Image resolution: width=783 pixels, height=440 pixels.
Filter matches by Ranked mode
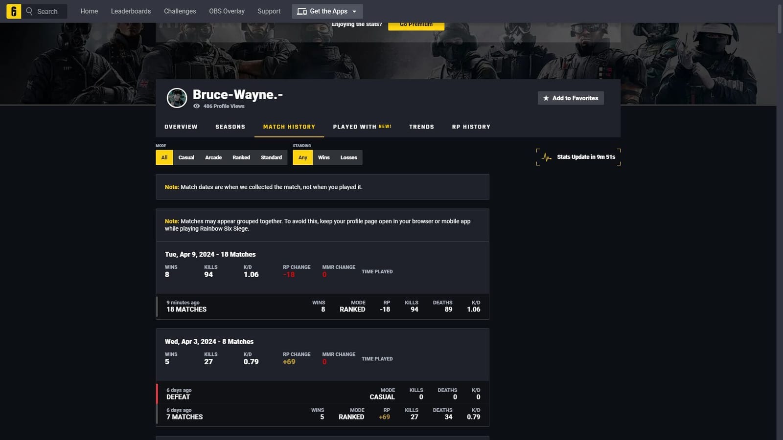(x=241, y=157)
